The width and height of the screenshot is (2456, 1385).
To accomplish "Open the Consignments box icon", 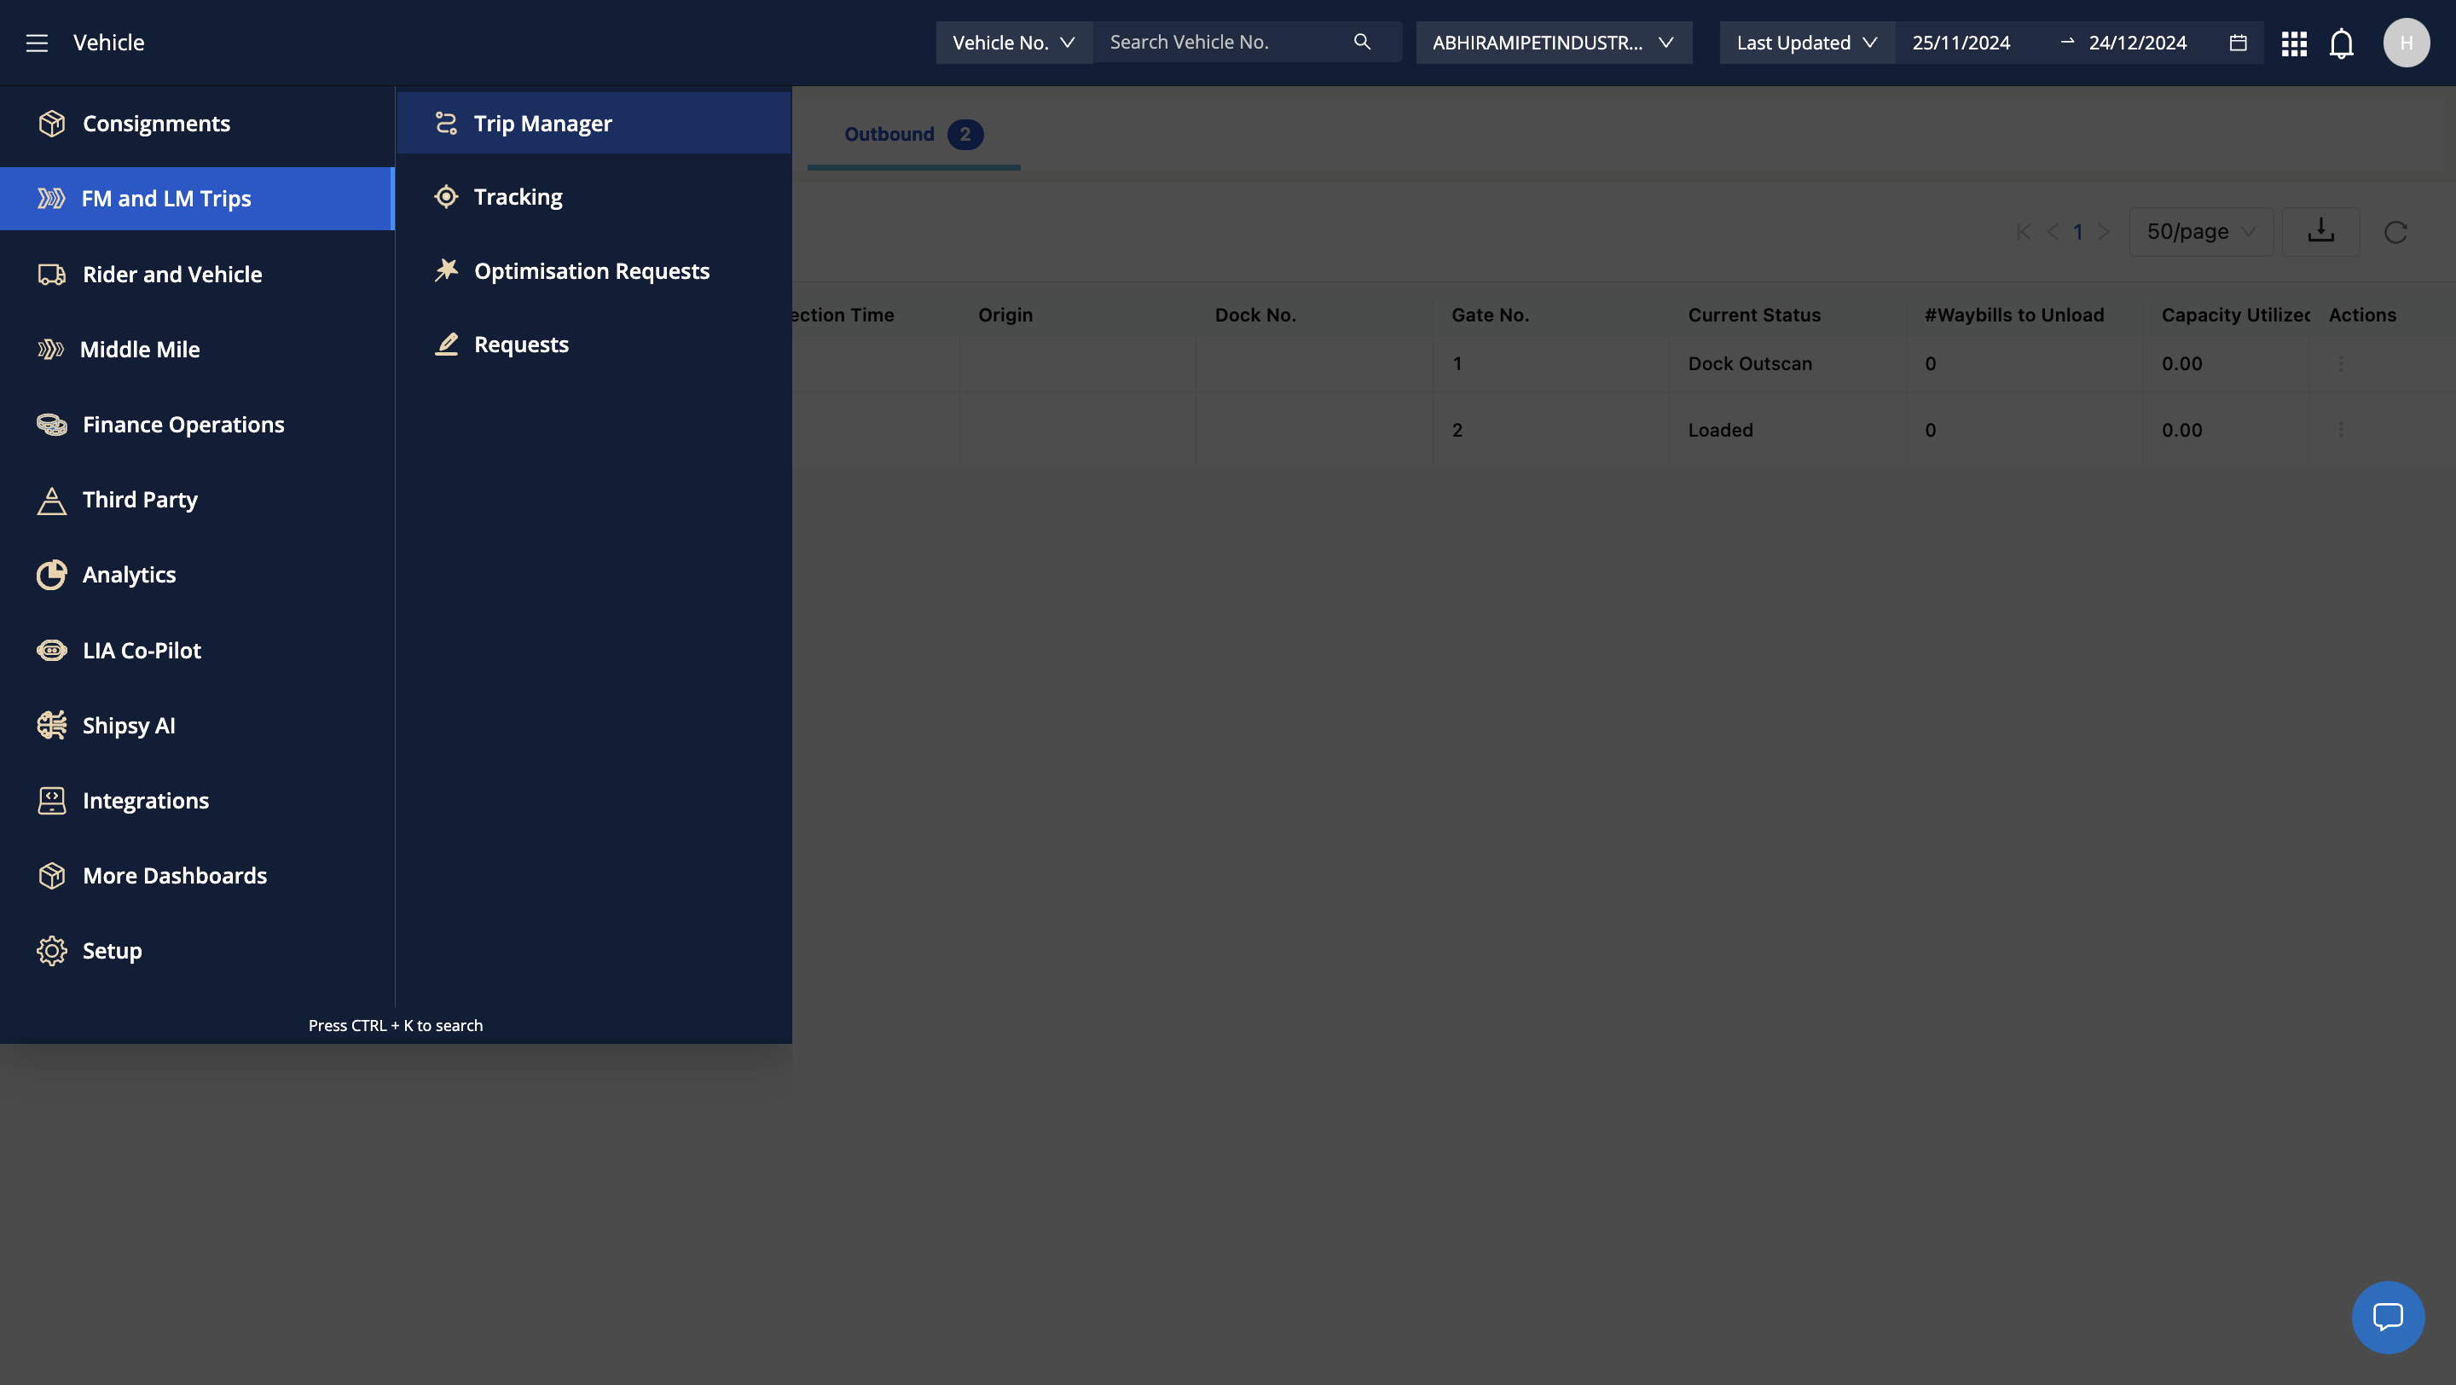I will pos(51,123).
